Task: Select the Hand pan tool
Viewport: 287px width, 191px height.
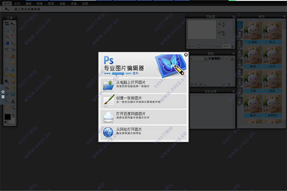Action: click(x=7, y=107)
